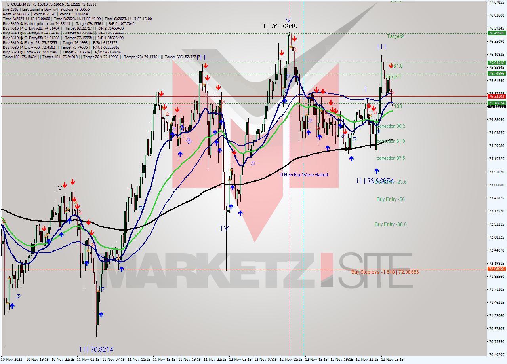Click the '11 Nov 19:15' time label
Image resolution: width=507 pixels, height=364 pixels.
tap(189, 360)
